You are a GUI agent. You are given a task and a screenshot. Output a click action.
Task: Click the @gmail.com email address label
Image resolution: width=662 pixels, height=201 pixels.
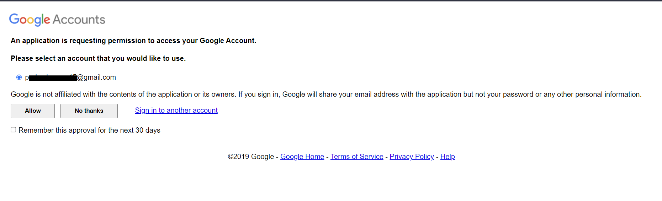[70, 77]
